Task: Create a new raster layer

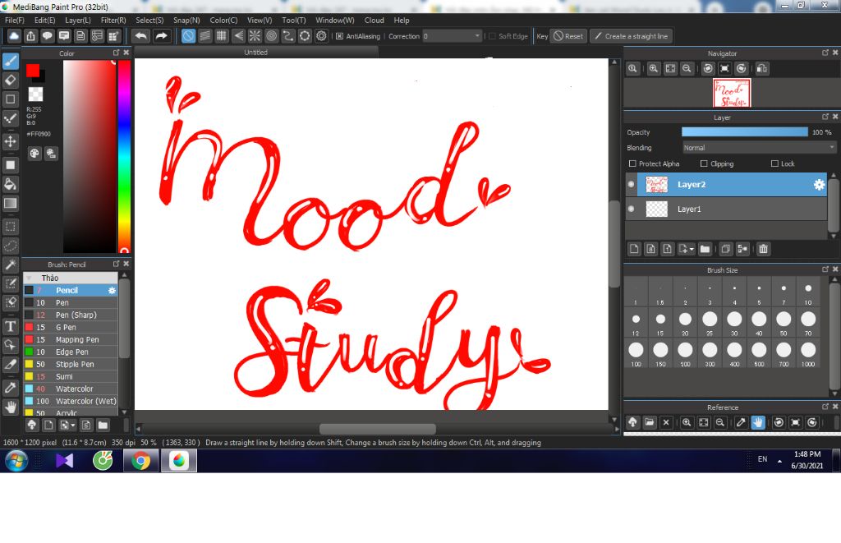Action: click(x=634, y=249)
